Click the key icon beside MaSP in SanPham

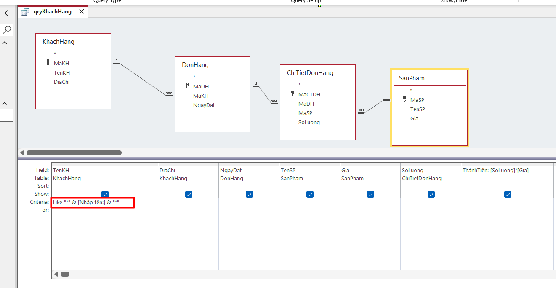(x=404, y=99)
